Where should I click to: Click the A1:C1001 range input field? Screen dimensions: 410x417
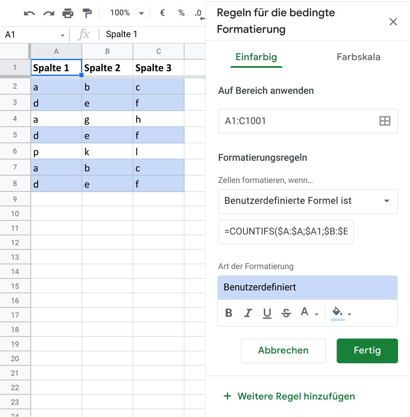tap(308, 121)
